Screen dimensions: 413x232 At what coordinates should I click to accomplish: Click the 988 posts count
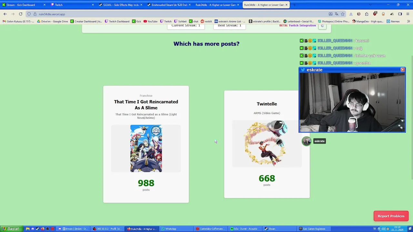[x=146, y=183]
